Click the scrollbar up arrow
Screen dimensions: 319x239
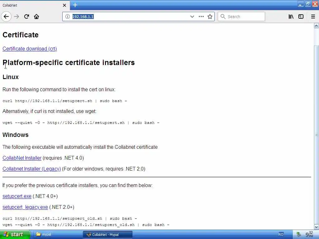(x=317, y=26)
